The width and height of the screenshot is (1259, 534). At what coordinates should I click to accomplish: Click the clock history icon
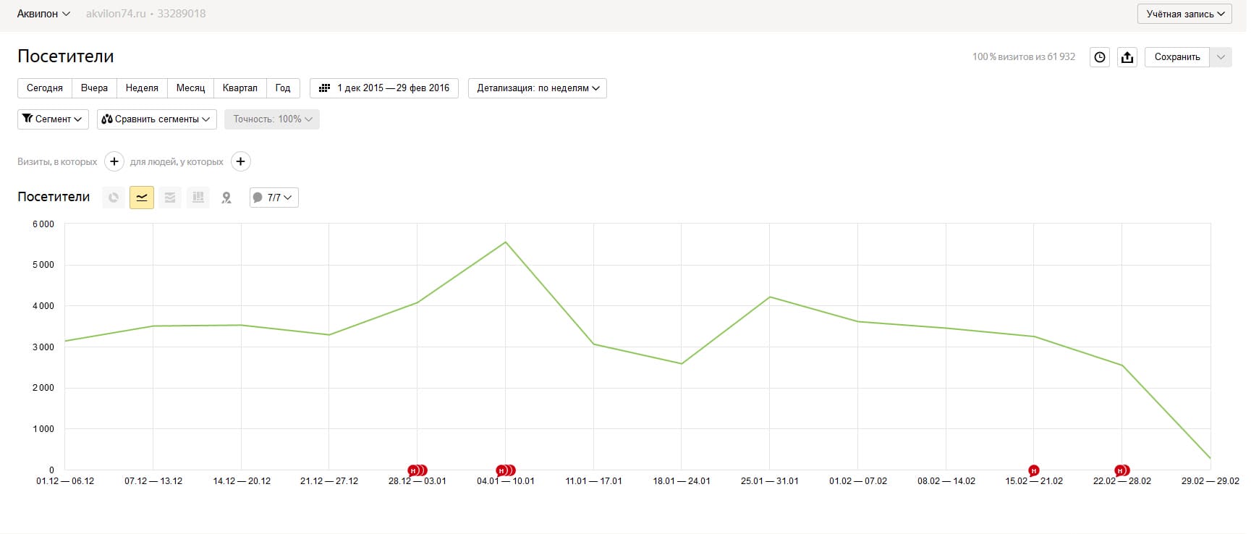1100,57
